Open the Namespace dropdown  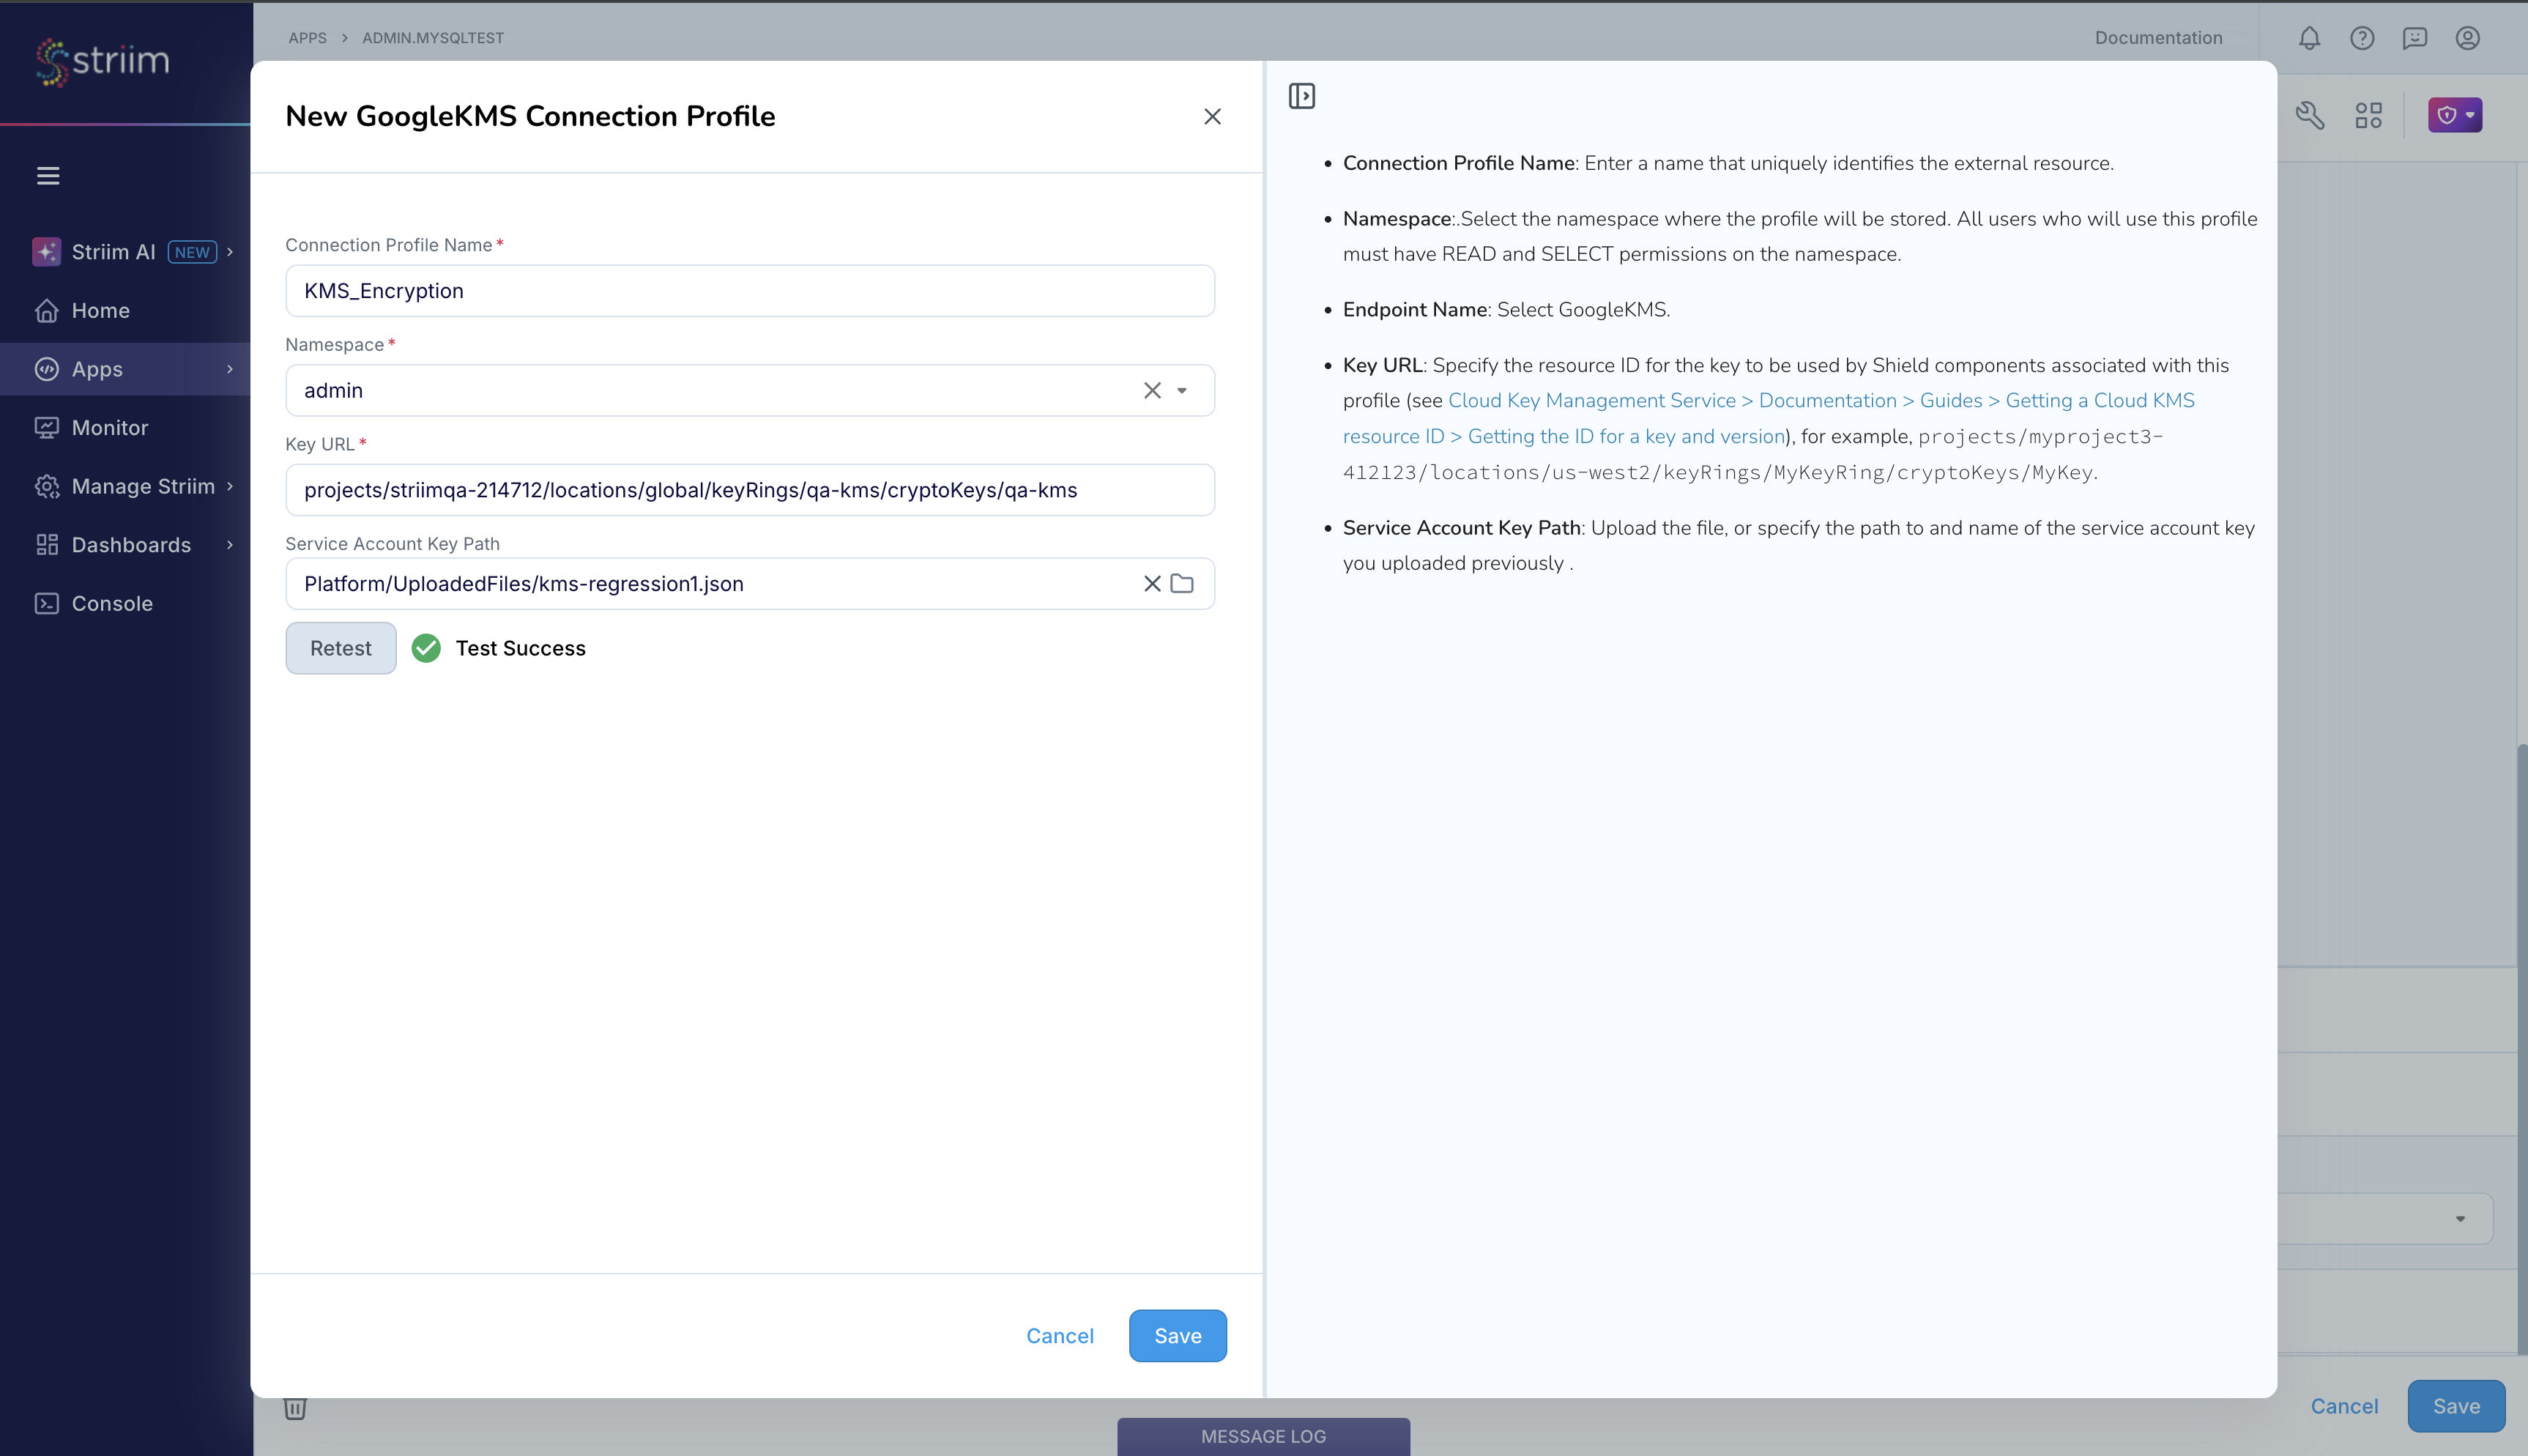pyautogui.click(x=1183, y=390)
